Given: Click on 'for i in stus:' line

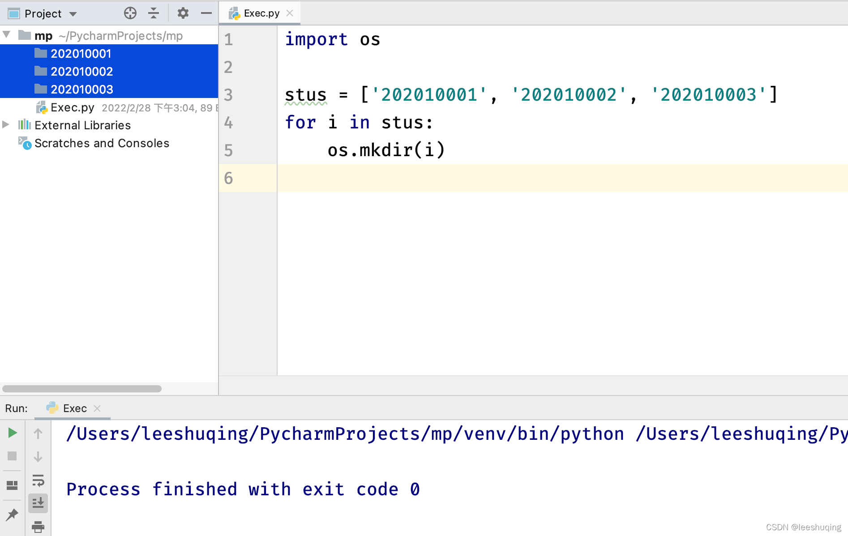Looking at the screenshot, I should 359,122.
